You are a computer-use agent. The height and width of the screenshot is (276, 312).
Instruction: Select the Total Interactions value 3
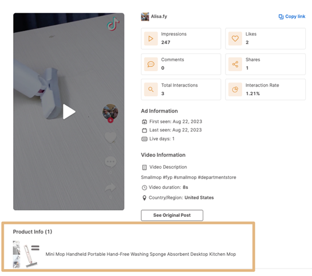click(x=163, y=94)
